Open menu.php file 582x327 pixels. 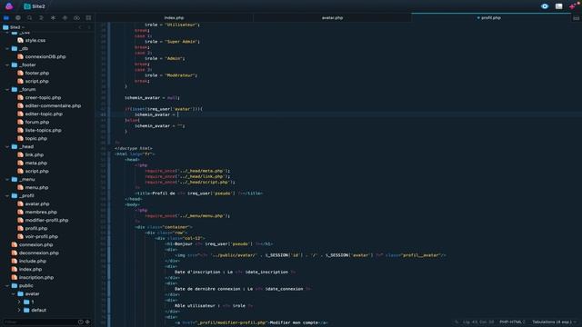36,187
